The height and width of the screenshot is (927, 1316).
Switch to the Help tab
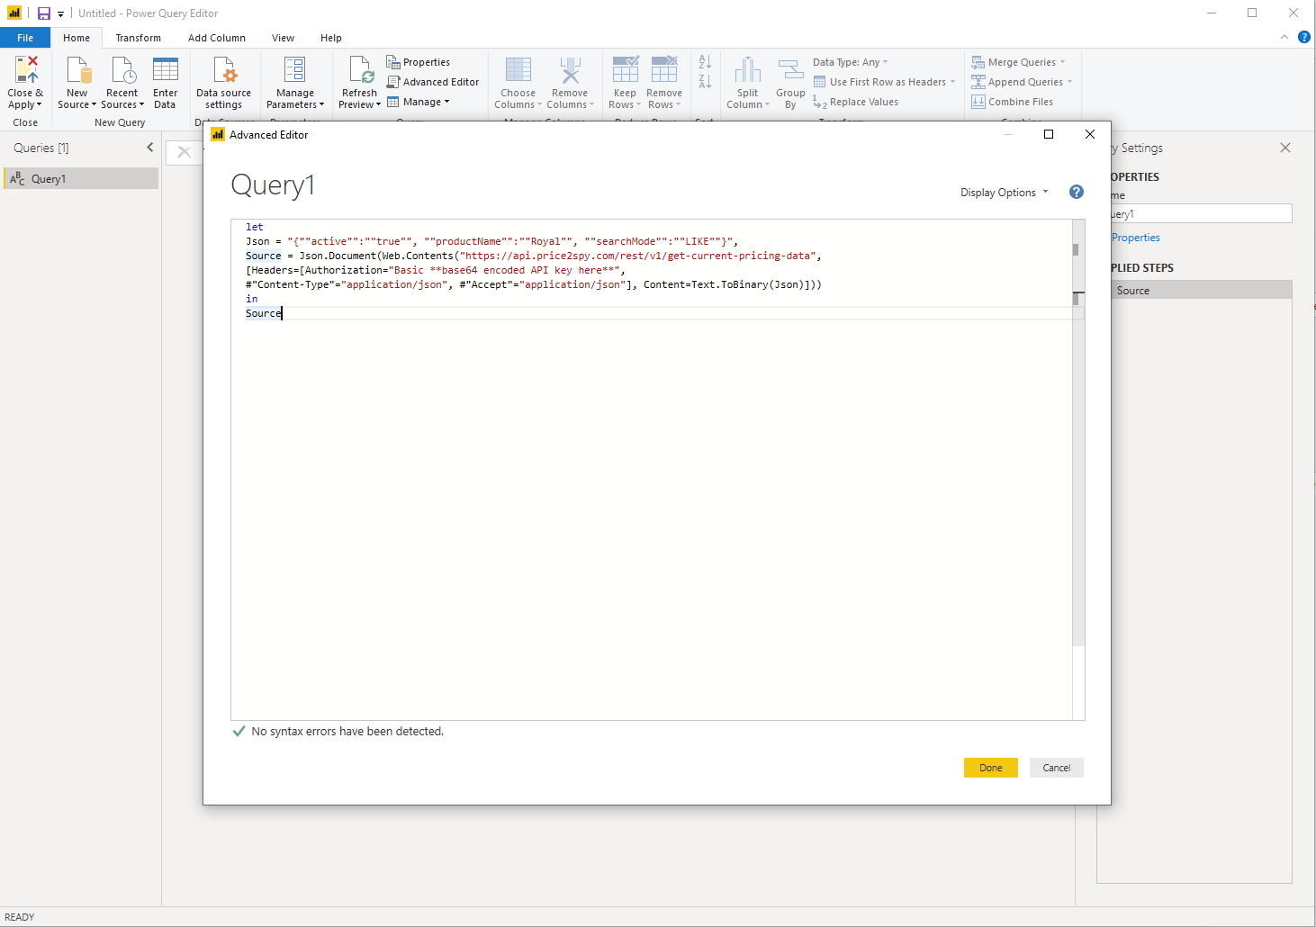tap(331, 38)
